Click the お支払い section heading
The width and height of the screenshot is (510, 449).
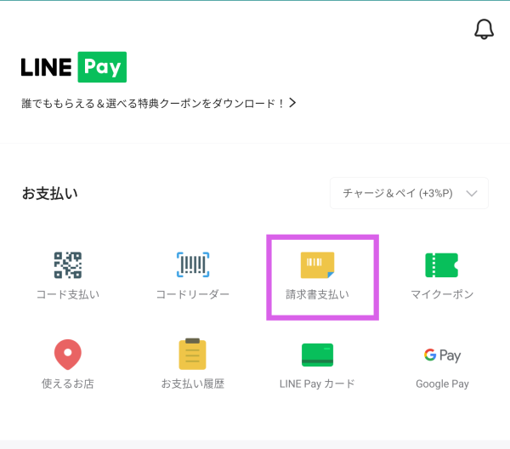coord(50,193)
